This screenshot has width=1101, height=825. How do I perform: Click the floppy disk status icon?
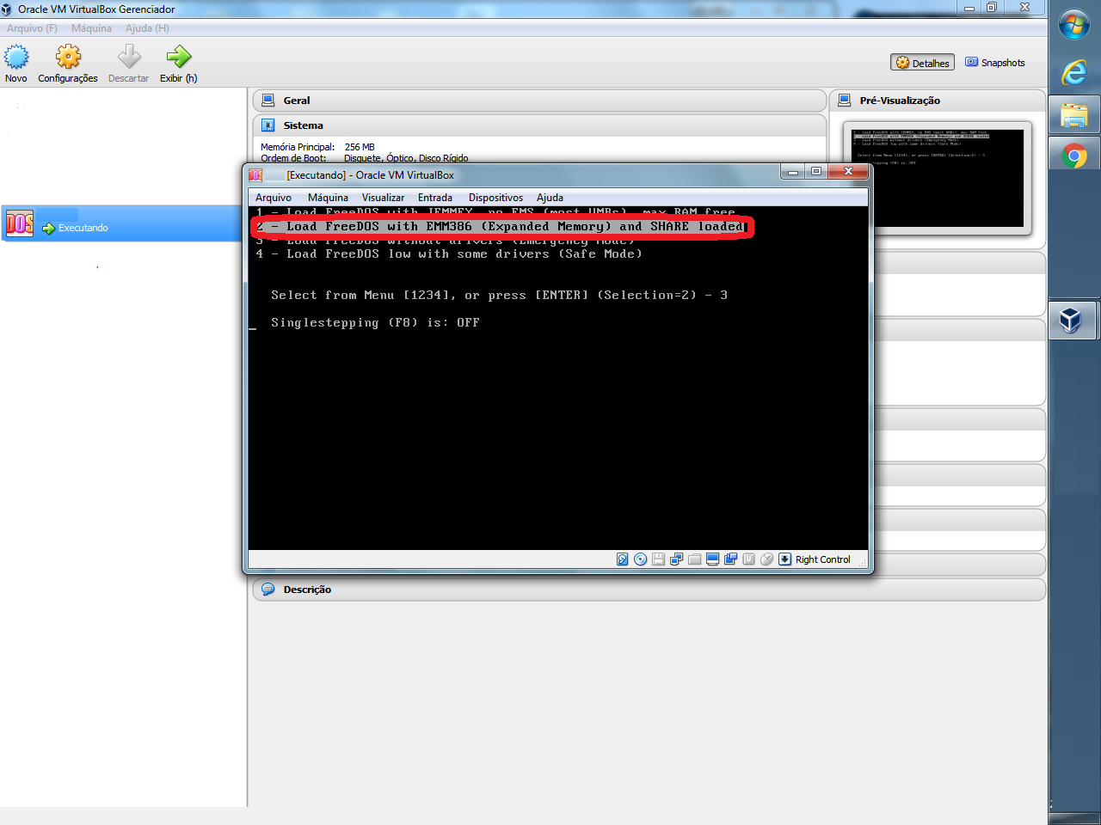tap(658, 559)
